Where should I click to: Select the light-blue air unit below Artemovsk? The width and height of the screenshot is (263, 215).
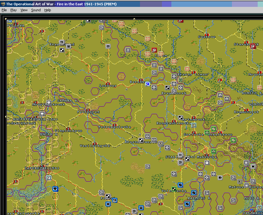[x=194, y=125]
